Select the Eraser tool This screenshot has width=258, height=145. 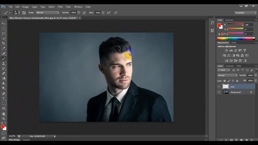pos(4,73)
